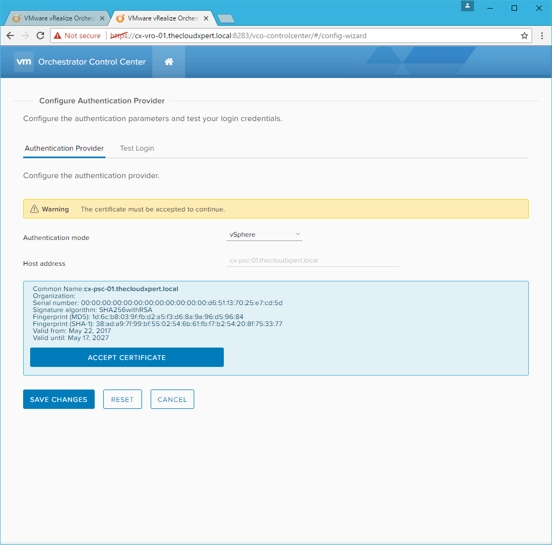Click the Host address input field
Screen dimensions: 552x545
coord(312,260)
